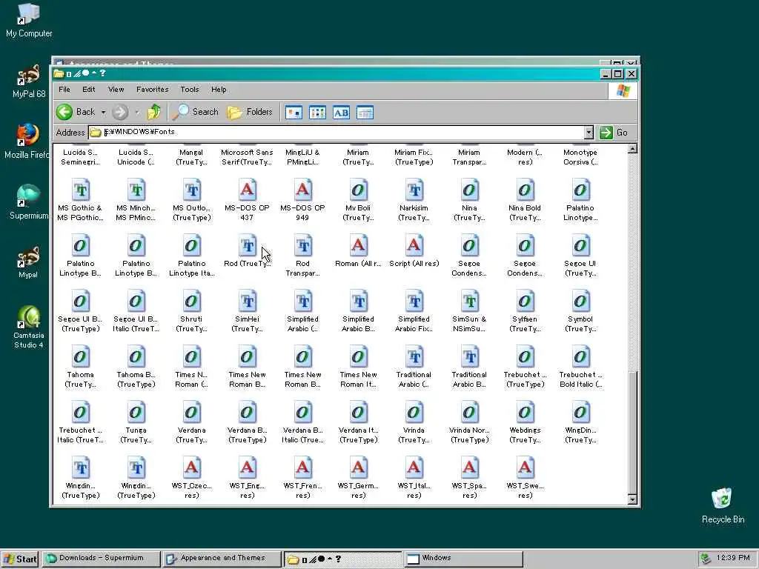Open the Help menu
The image size is (759, 569).
coord(219,90)
